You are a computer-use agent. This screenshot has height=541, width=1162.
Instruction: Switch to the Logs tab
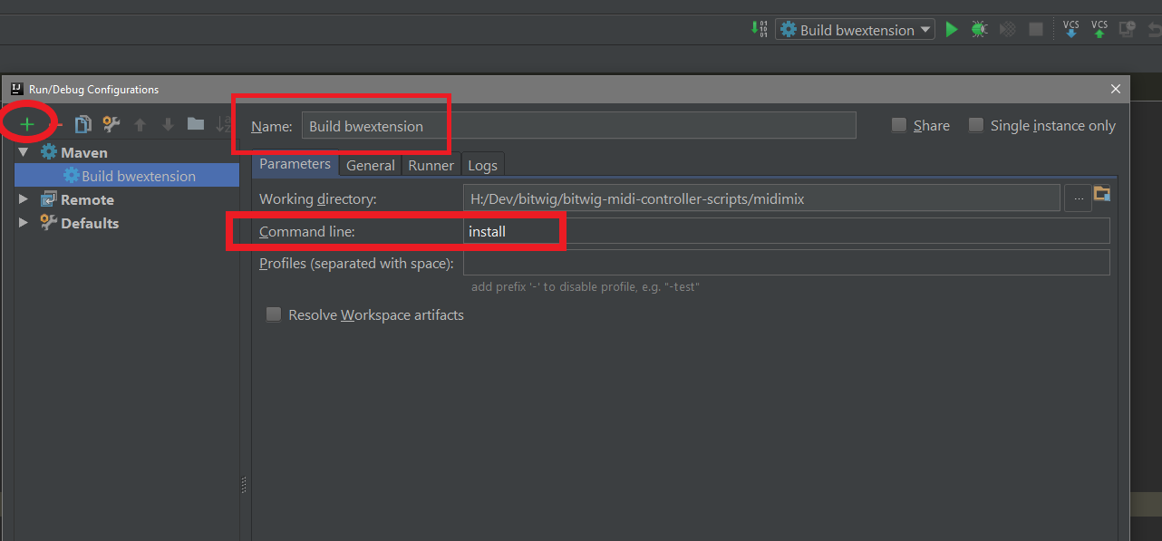pyautogui.click(x=482, y=165)
